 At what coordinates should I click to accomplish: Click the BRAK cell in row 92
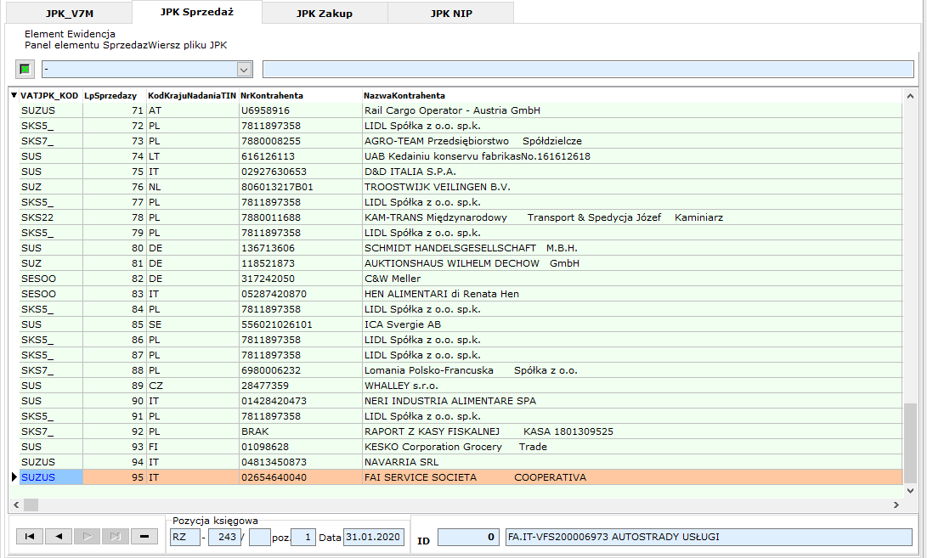coord(300,432)
